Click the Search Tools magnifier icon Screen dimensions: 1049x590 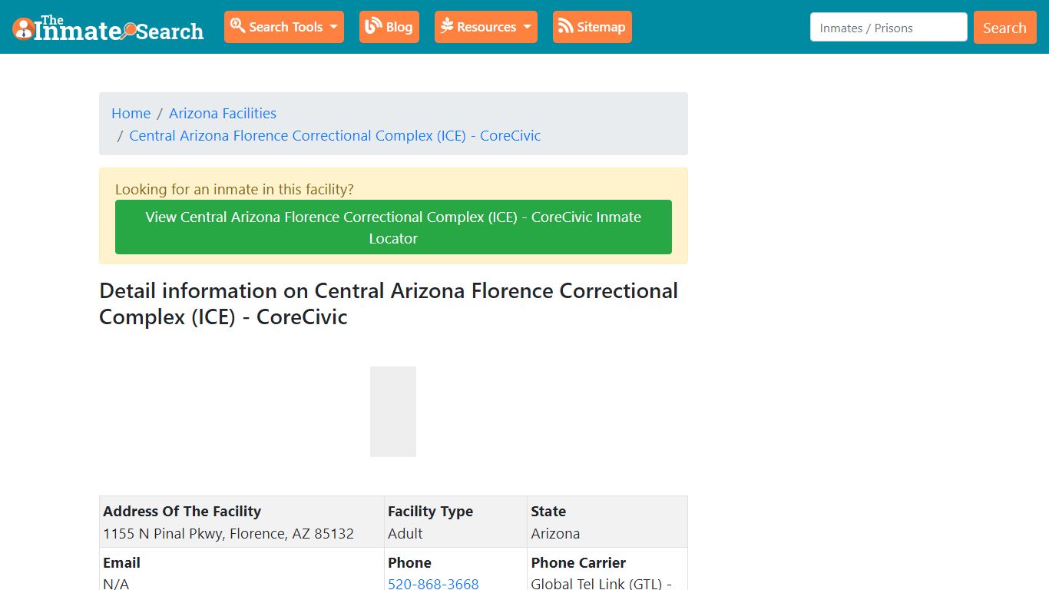[x=237, y=26]
